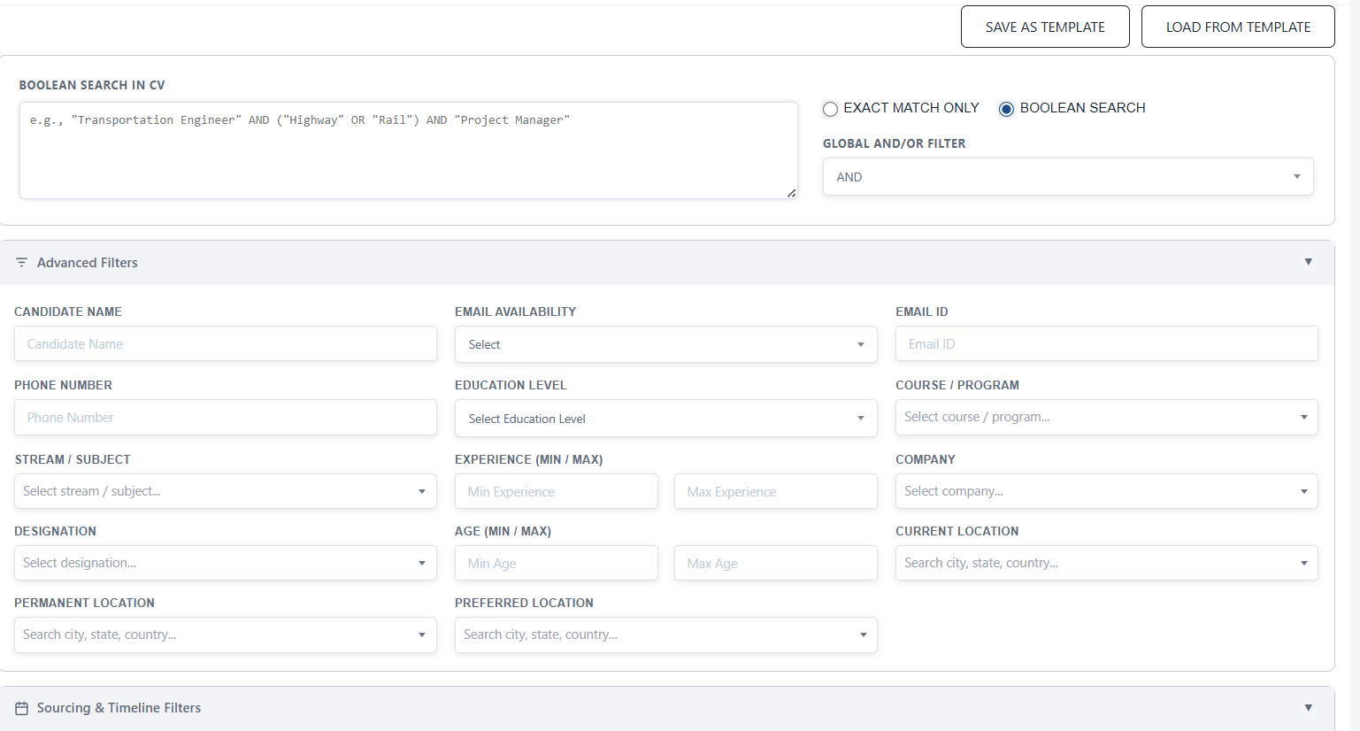
Task: Open the Education Level dropdown
Action: coord(665,419)
